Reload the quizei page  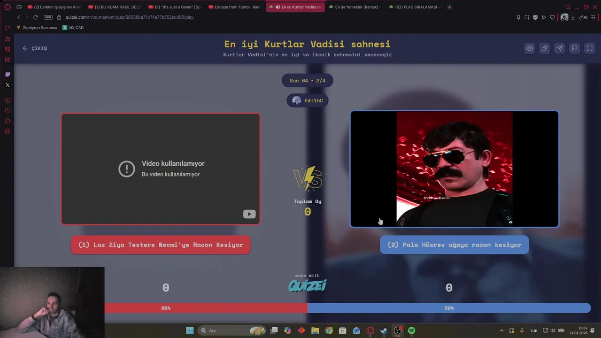(x=35, y=17)
